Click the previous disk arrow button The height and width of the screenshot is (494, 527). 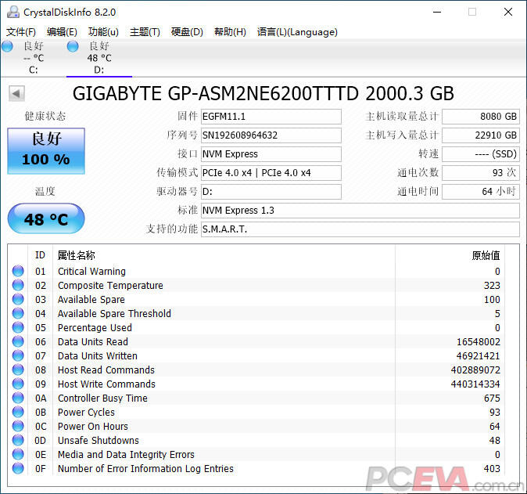16,93
